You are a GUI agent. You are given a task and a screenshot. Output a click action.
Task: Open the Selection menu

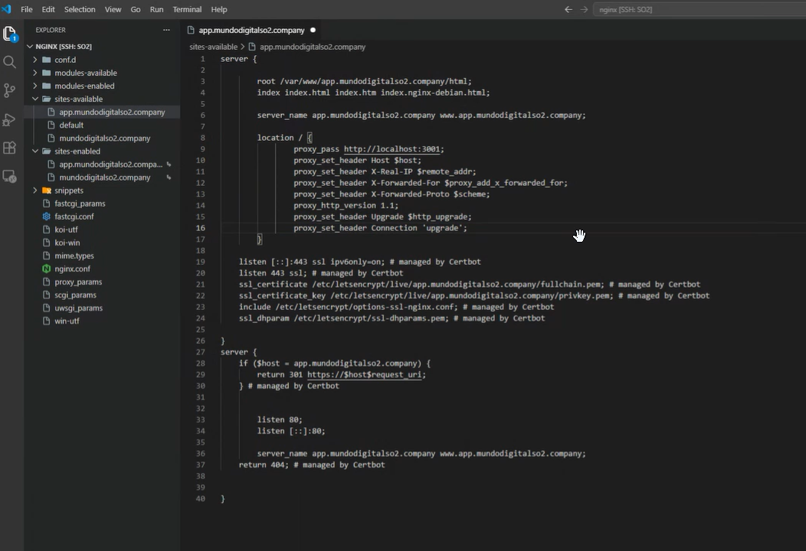pos(80,9)
